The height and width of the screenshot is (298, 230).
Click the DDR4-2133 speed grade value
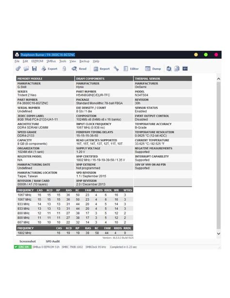pyautogui.click(x=26, y=136)
